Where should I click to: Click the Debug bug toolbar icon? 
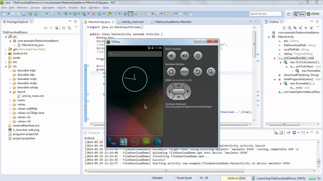click(x=66, y=14)
